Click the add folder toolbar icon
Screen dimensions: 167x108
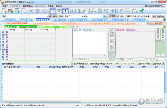[x=11, y=11]
